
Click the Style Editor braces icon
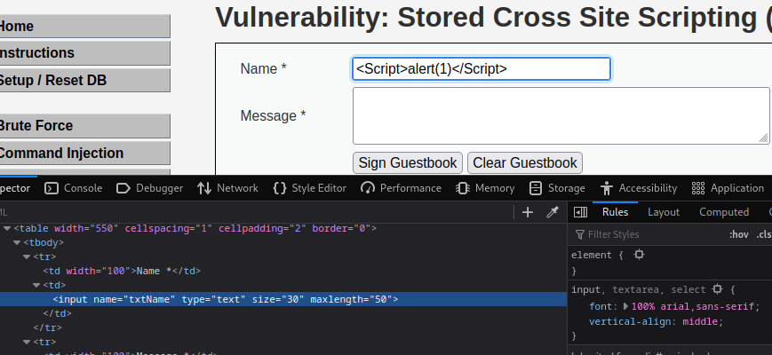[280, 188]
